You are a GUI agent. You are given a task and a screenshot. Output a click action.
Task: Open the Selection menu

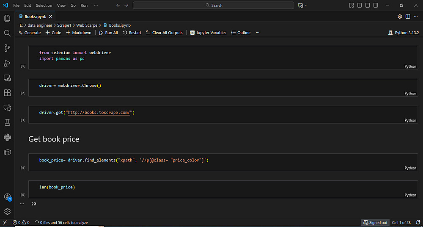(44, 6)
